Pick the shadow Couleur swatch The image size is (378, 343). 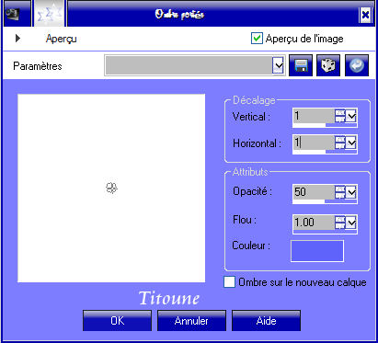coord(317,251)
